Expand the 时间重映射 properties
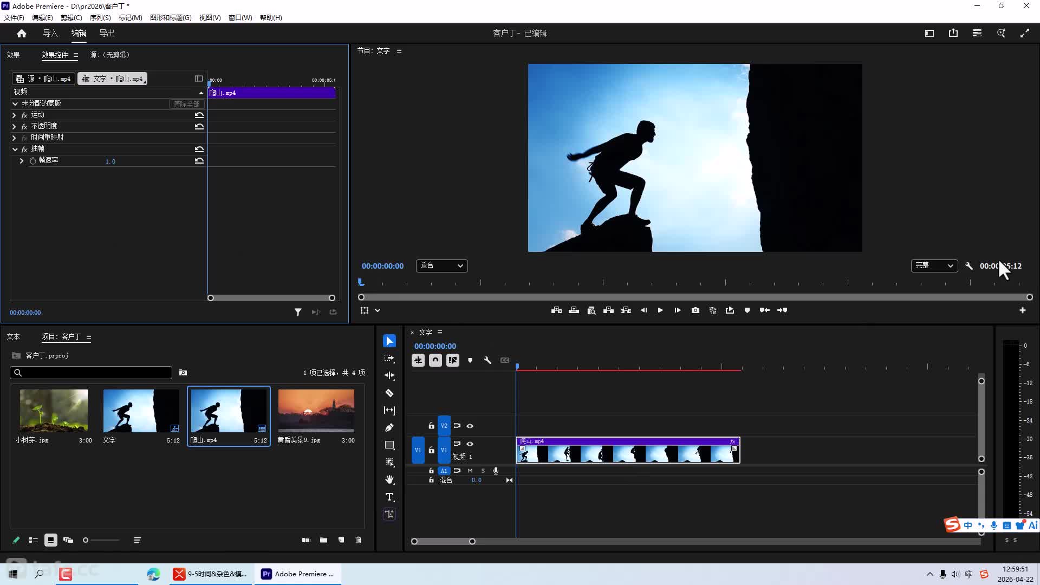 click(x=14, y=138)
